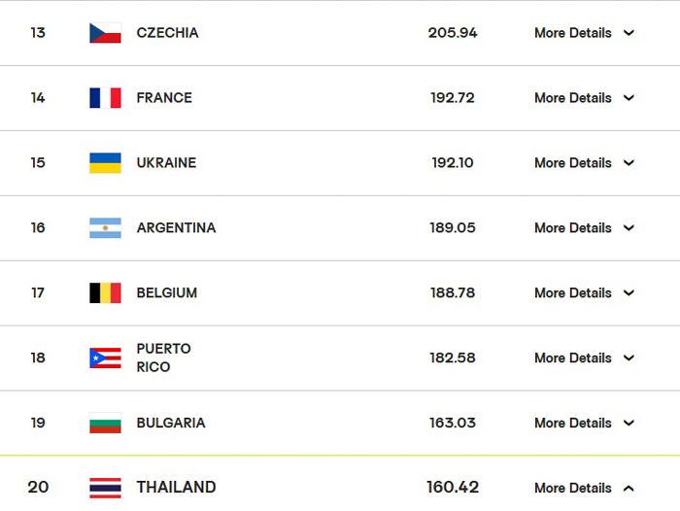Show More Details for Ukraine
Image resolution: width=680 pixels, height=511 pixels.
pos(584,163)
